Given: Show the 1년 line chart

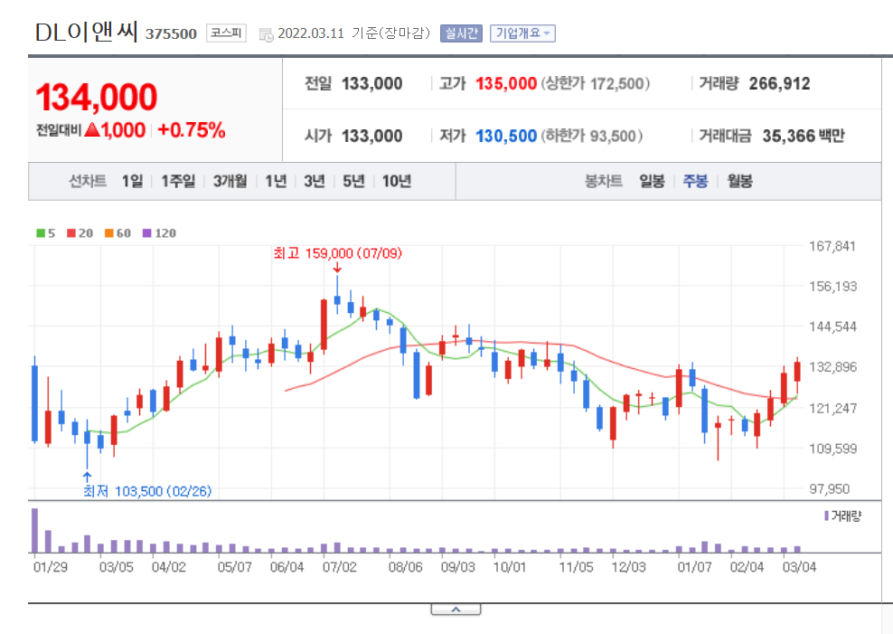Looking at the screenshot, I should pos(276,181).
